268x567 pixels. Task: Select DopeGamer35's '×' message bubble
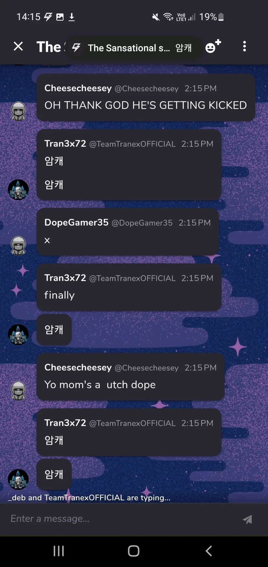(x=128, y=232)
